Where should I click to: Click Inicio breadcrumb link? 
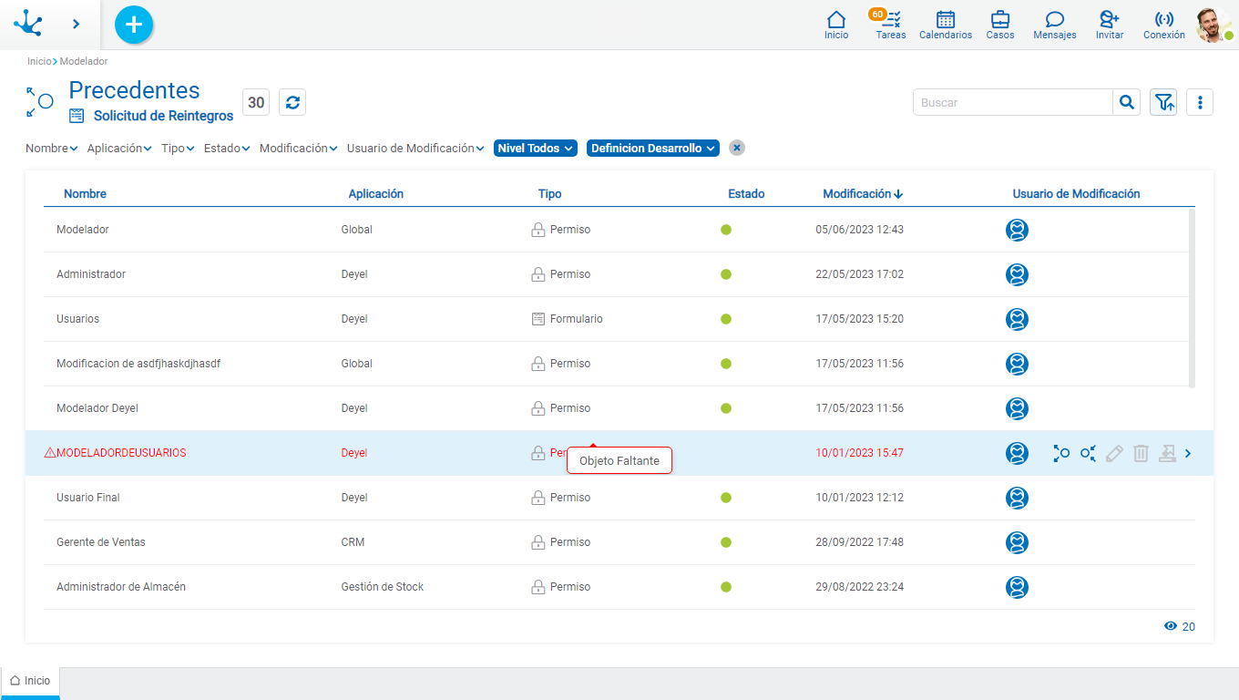[x=39, y=61]
